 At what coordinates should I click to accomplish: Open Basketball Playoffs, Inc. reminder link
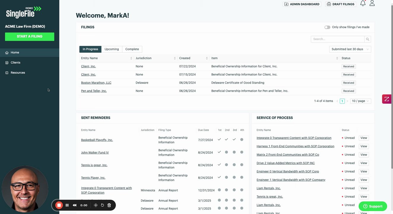pos(97,140)
